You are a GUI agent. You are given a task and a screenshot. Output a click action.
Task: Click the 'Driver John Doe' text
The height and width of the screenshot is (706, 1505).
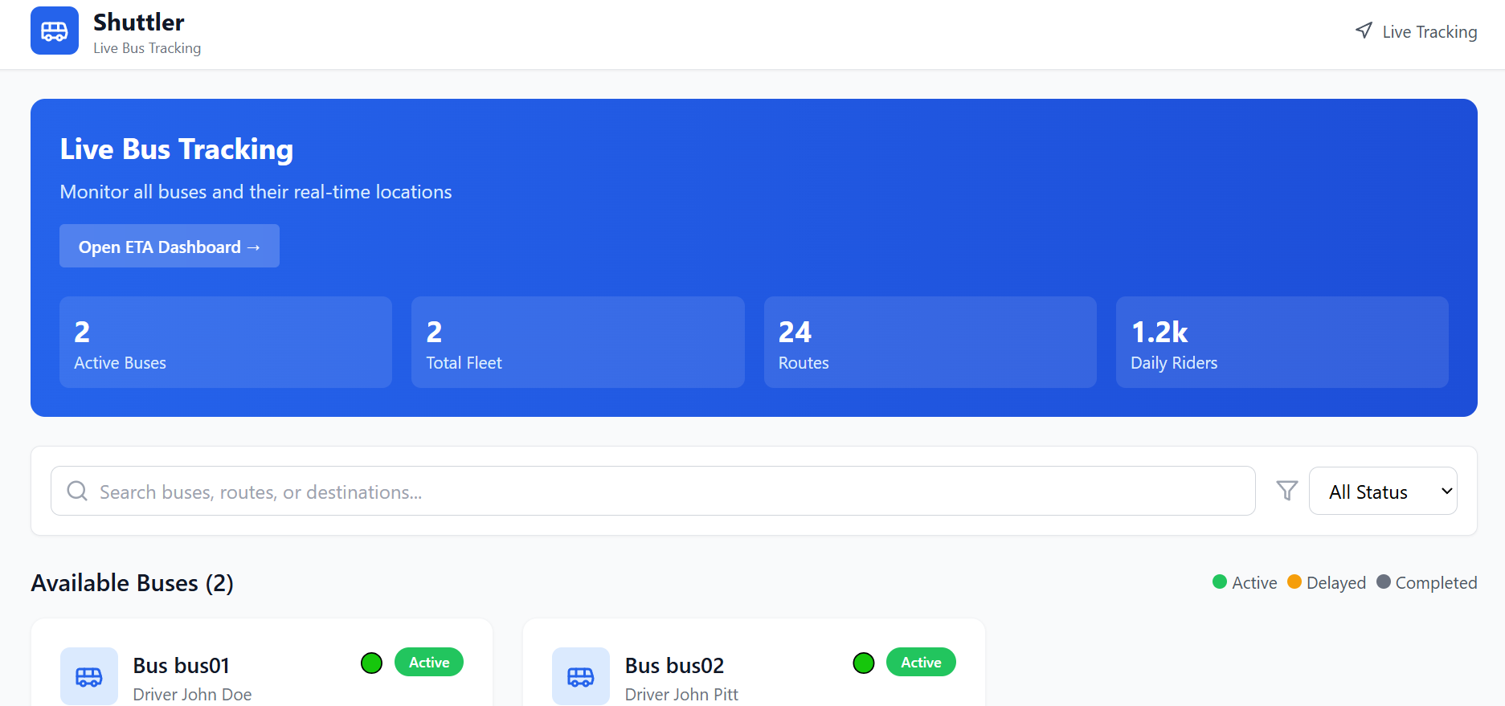point(192,695)
